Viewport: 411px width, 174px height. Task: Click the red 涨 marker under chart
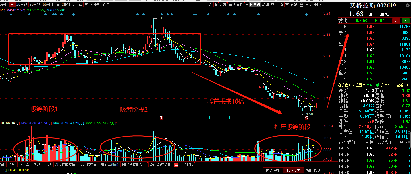pyautogui.click(x=162, y=118)
